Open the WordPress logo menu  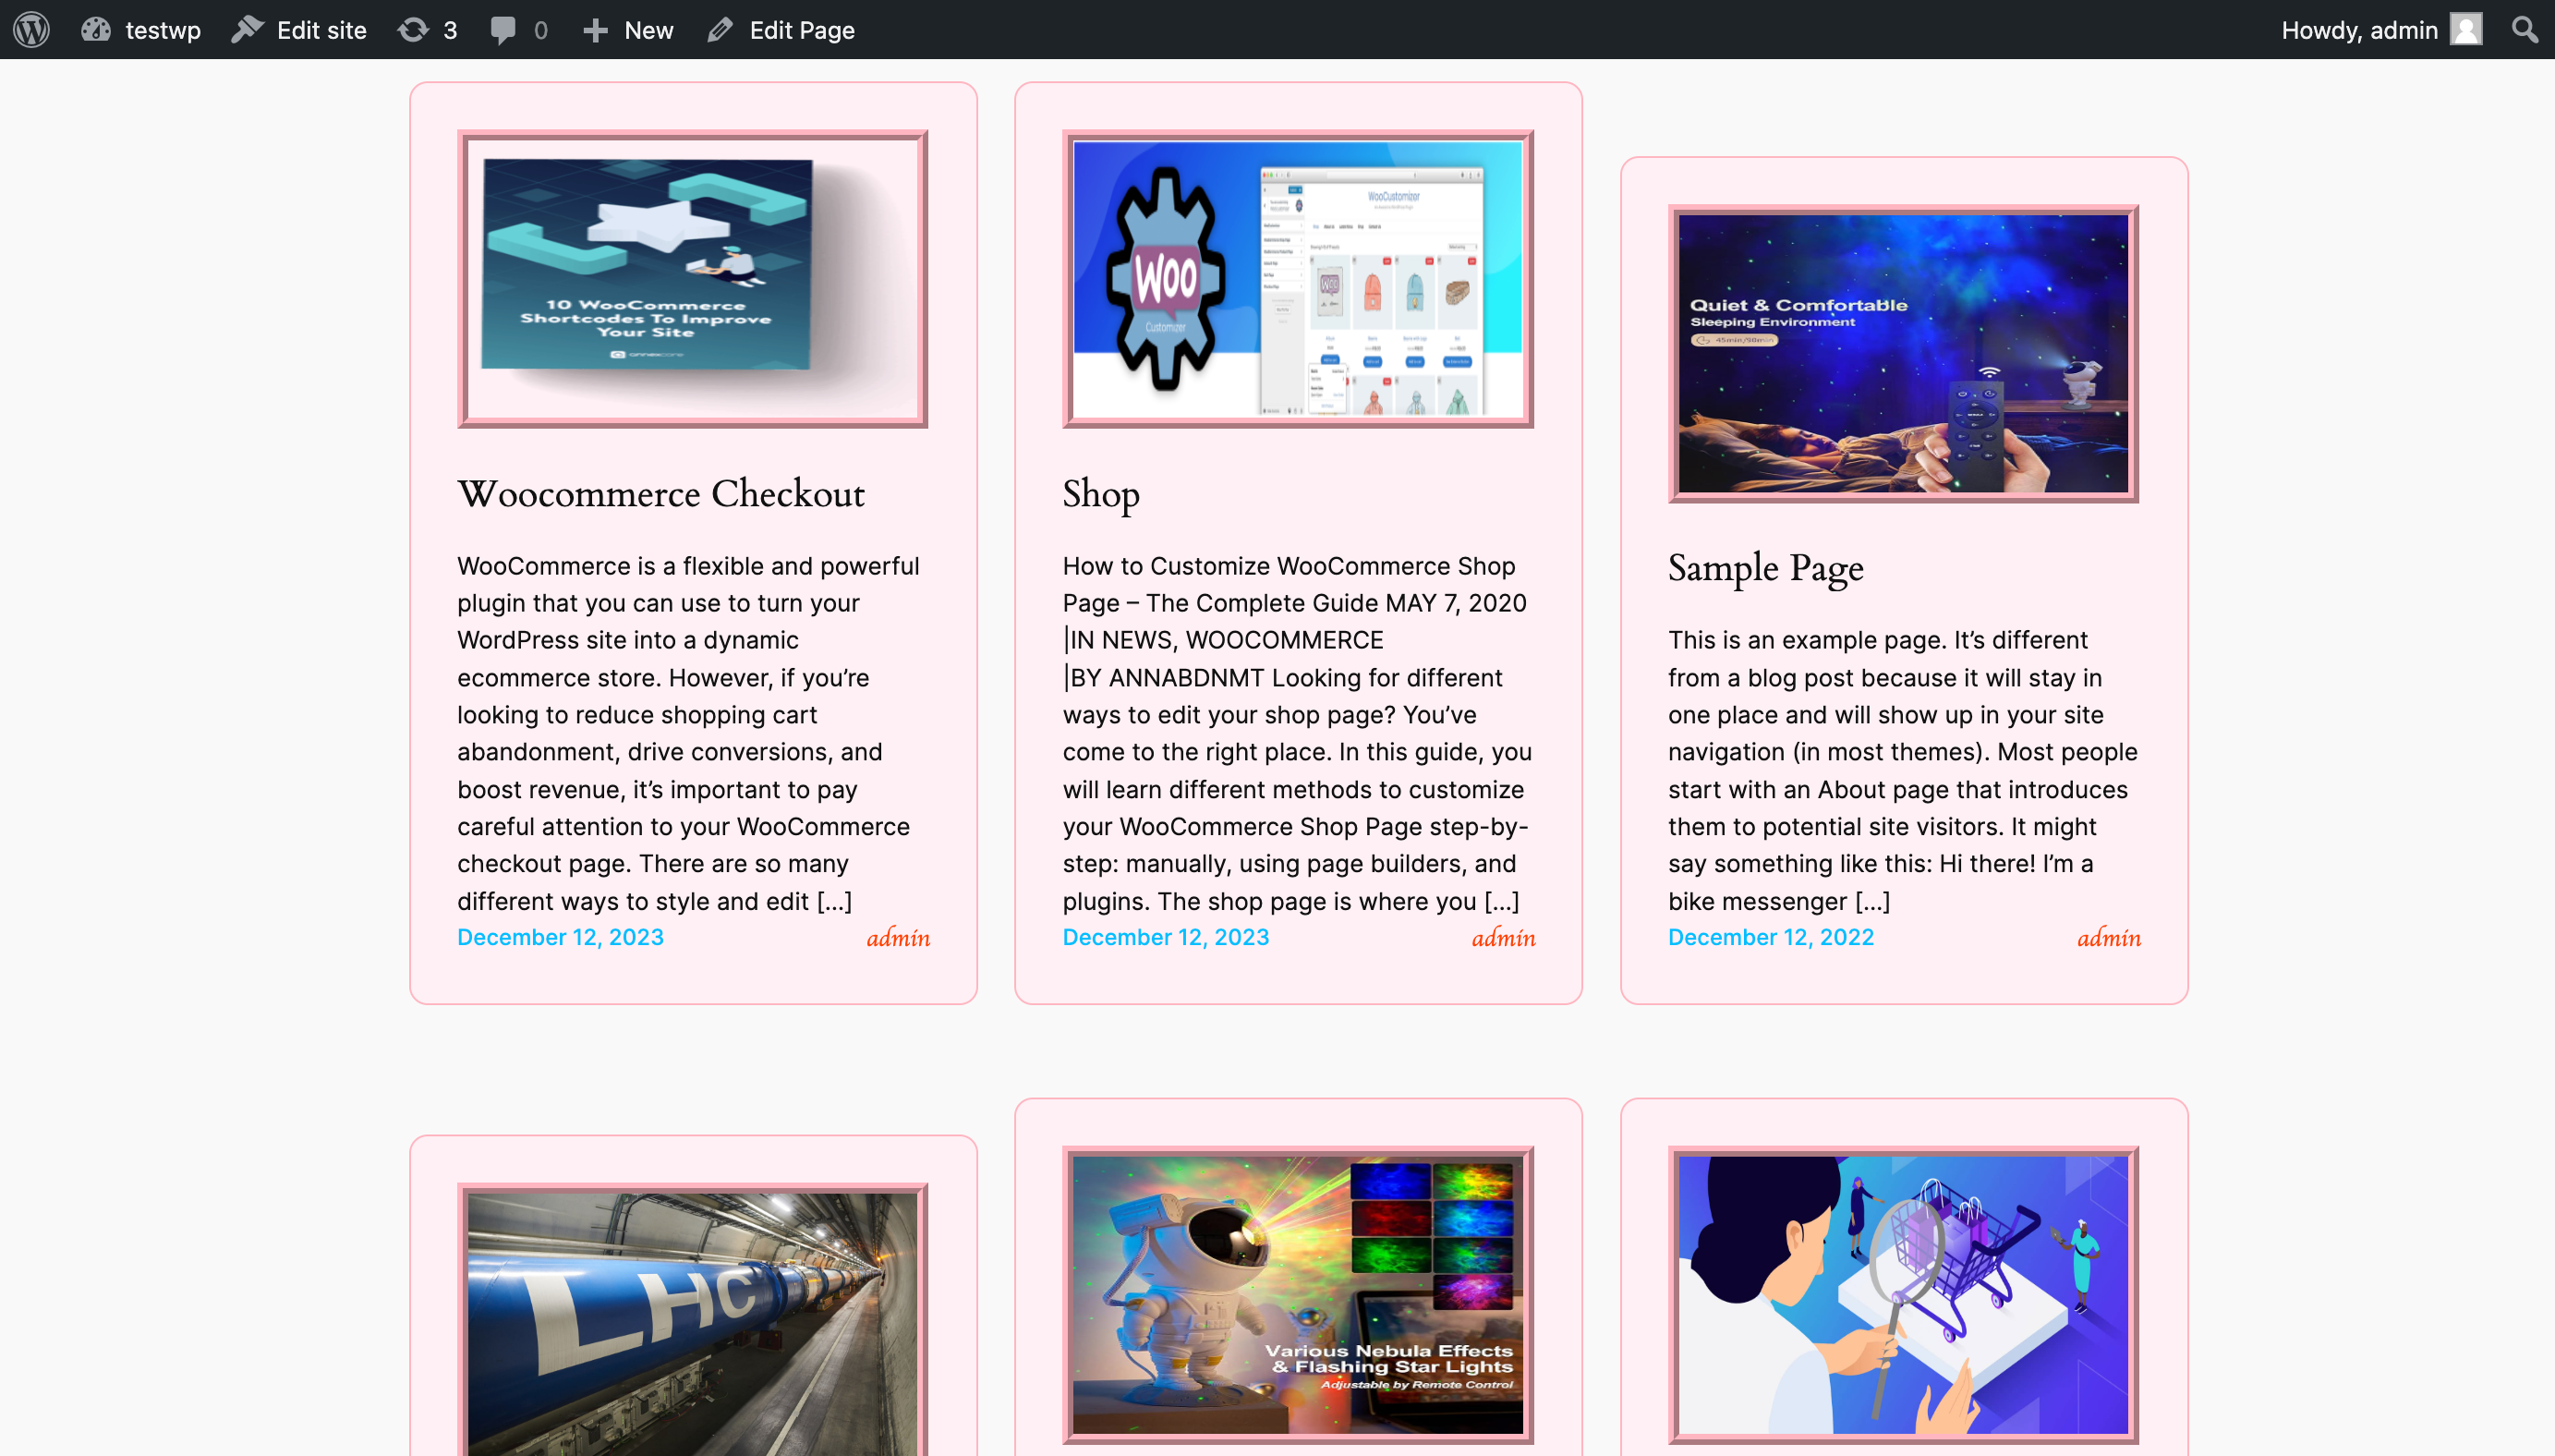(x=32, y=29)
